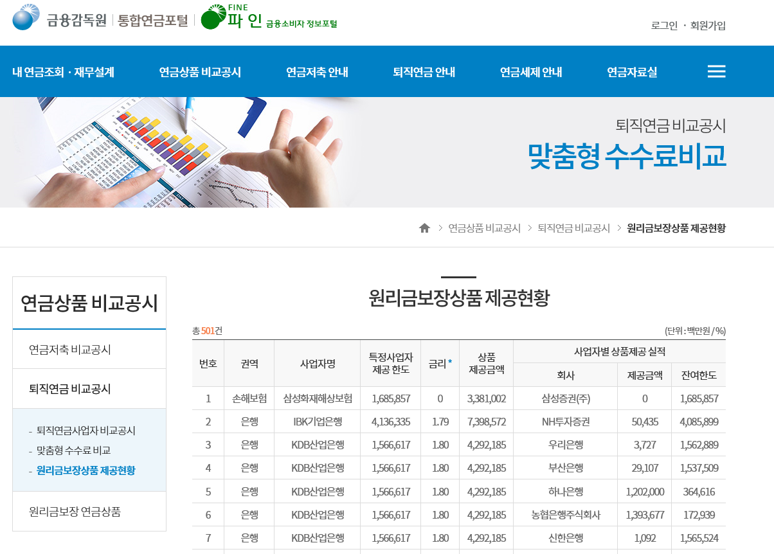Open the 연금세제 안내 menu

(x=530, y=71)
